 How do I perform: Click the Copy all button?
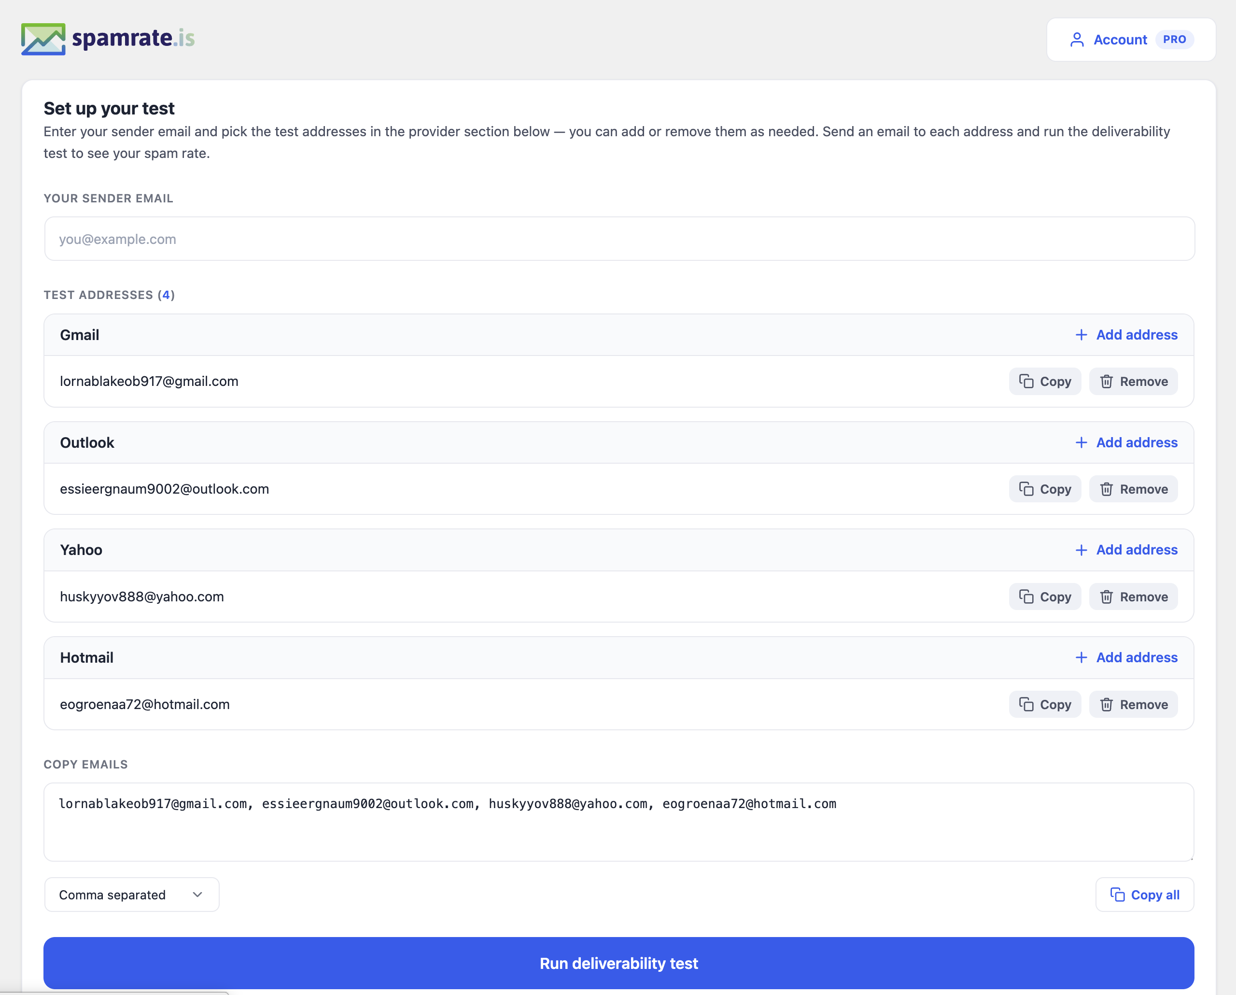pos(1144,895)
